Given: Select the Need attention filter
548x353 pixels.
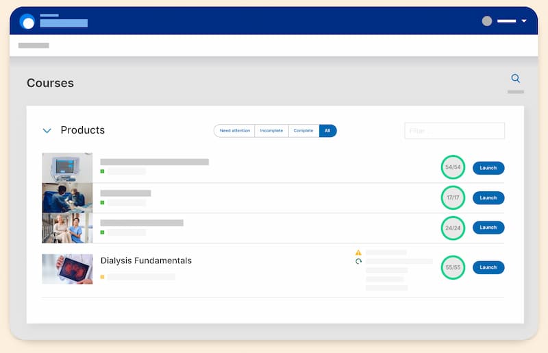Looking at the screenshot, I should click(x=234, y=130).
